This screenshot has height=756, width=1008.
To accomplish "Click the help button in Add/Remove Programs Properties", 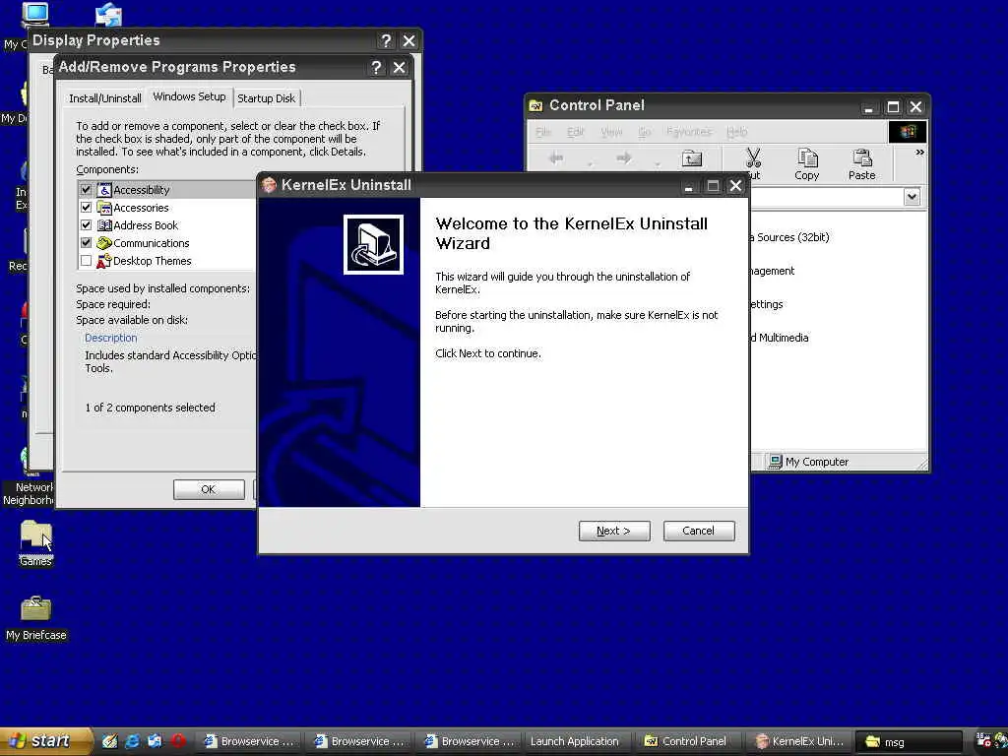I will pyautogui.click(x=376, y=68).
